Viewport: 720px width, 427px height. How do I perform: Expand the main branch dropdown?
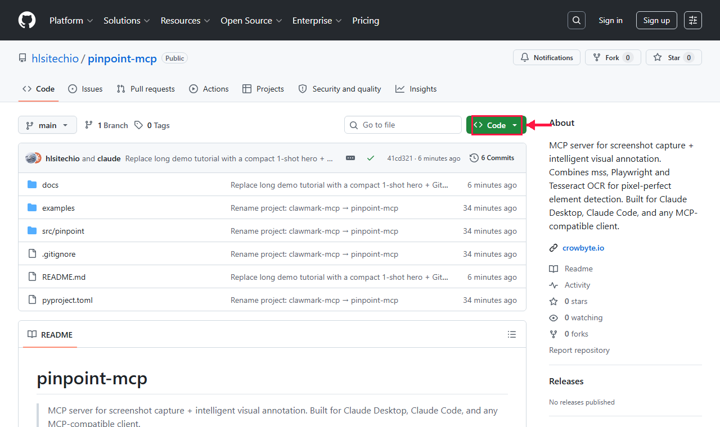click(x=47, y=125)
